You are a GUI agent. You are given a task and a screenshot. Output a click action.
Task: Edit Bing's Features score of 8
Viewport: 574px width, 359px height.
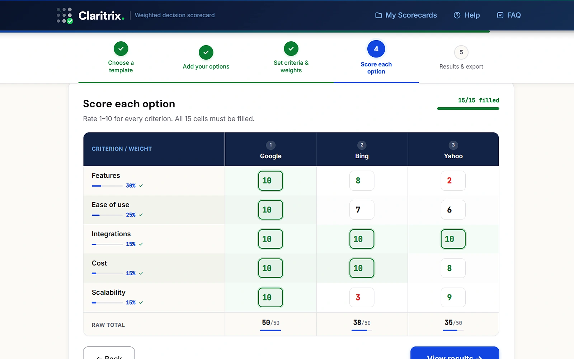tap(362, 181)
